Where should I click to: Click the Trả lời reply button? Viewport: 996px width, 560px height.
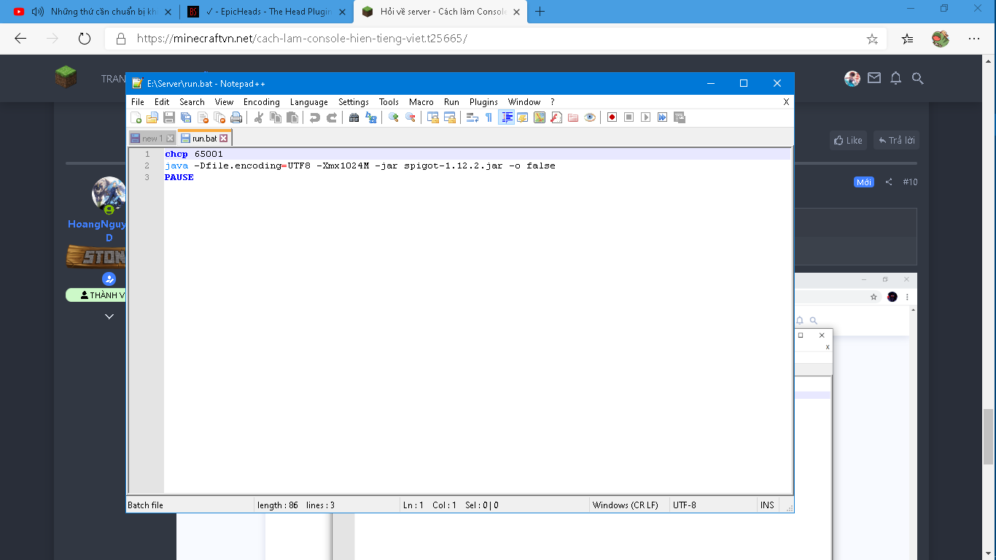click(896, 140)
